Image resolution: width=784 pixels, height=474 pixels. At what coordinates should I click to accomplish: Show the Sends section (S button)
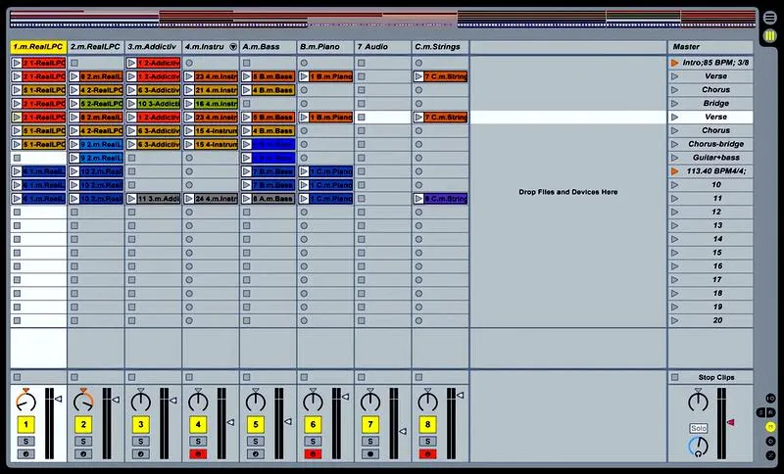pos(761,412)
